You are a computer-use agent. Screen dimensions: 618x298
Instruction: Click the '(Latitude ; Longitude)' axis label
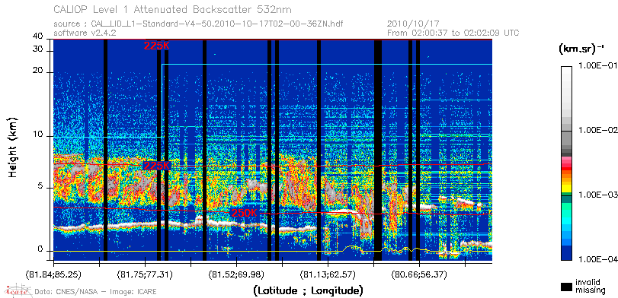pos(308,291)
